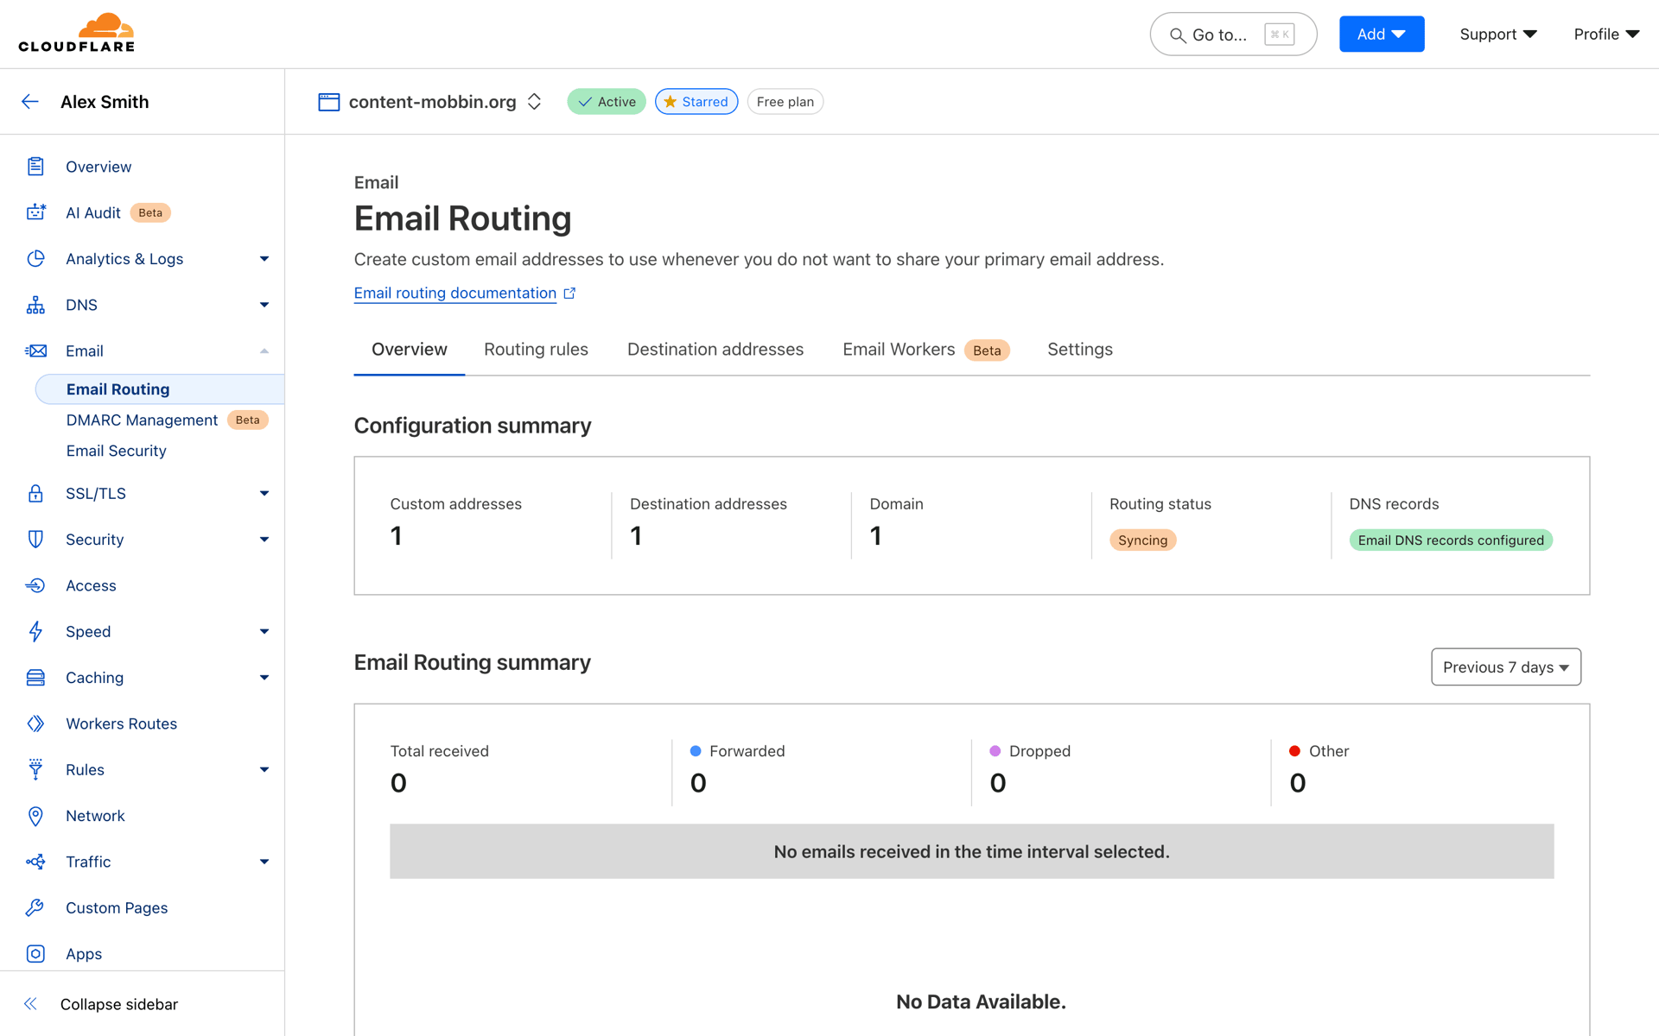This screenshot has height=1036, width=1659.
Task: Click the search magnifier icon in Go to
Action: click(x=1177, y=35)
